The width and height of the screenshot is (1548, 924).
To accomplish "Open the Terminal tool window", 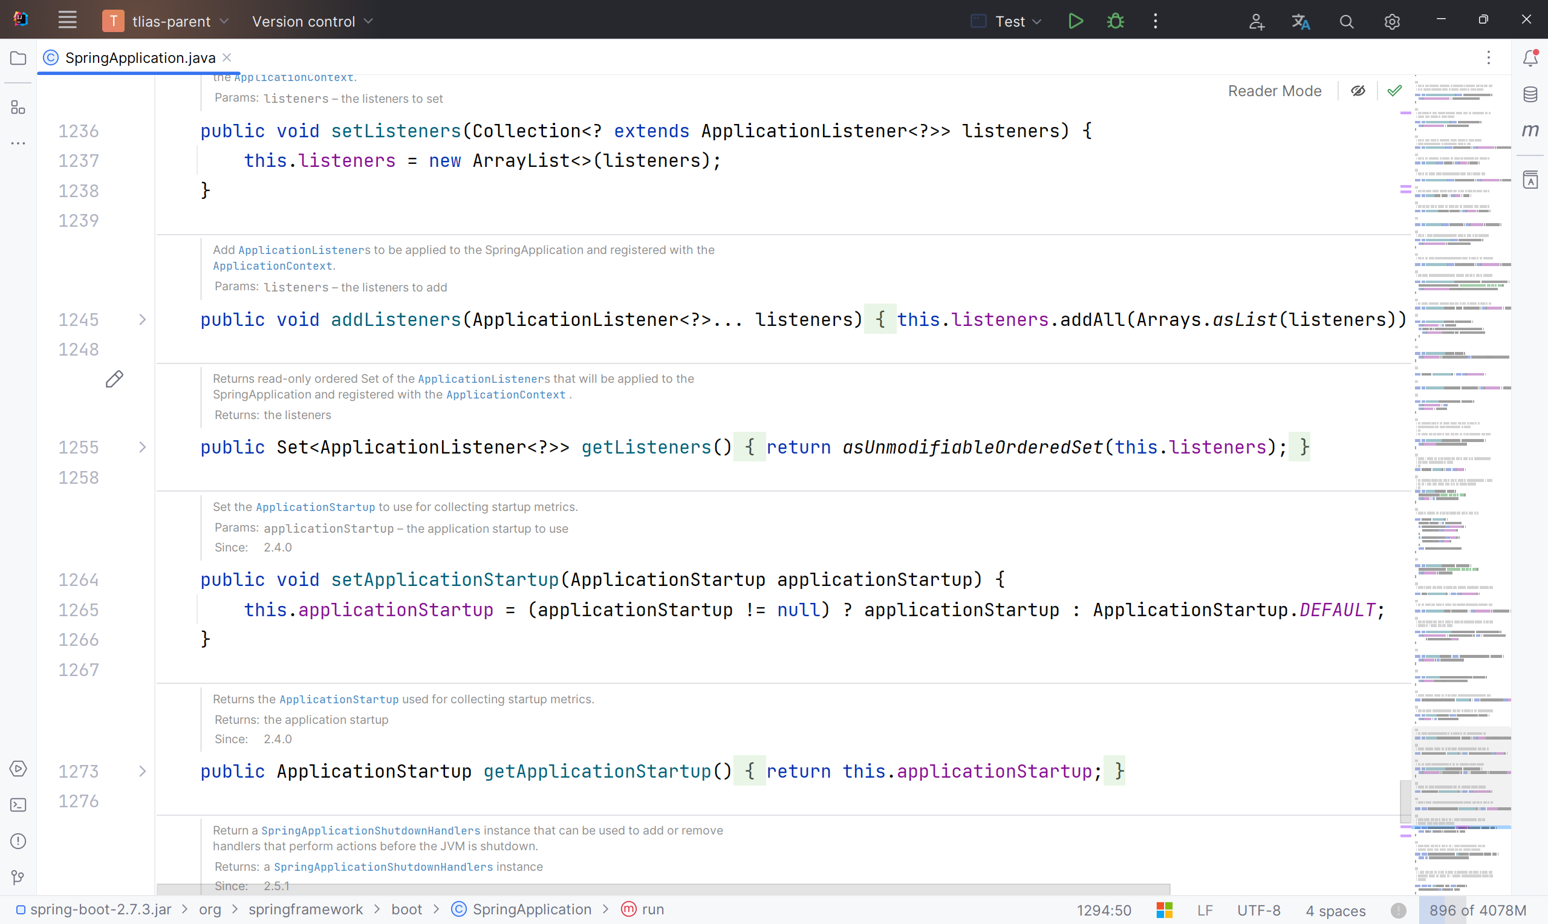I will click(x=19, y=804).
